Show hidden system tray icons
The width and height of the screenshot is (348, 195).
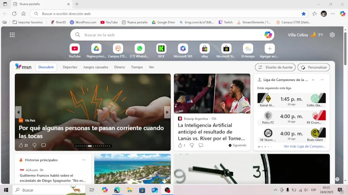click(x=276, y=190)
